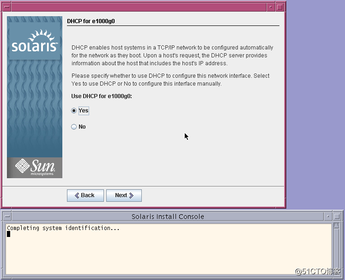Return to the previous step with Back
The width and height of the screenshot is (345, 280).
tap(85, 195)
